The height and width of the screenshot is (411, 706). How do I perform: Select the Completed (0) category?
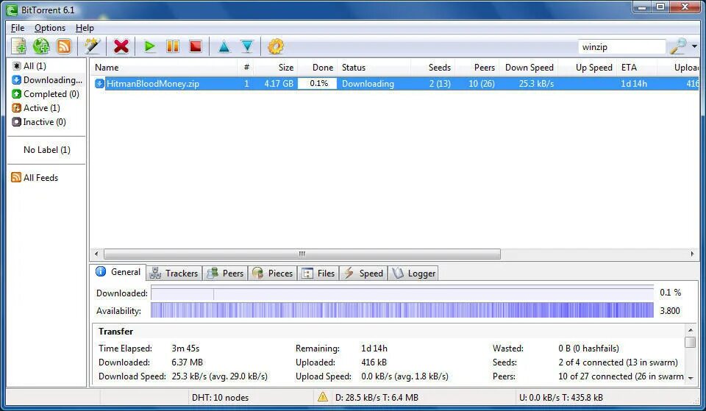pyautogui.click(x=46, y=93)
